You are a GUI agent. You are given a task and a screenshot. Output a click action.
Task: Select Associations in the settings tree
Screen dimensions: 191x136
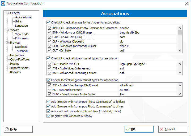[x=23, y=17]
